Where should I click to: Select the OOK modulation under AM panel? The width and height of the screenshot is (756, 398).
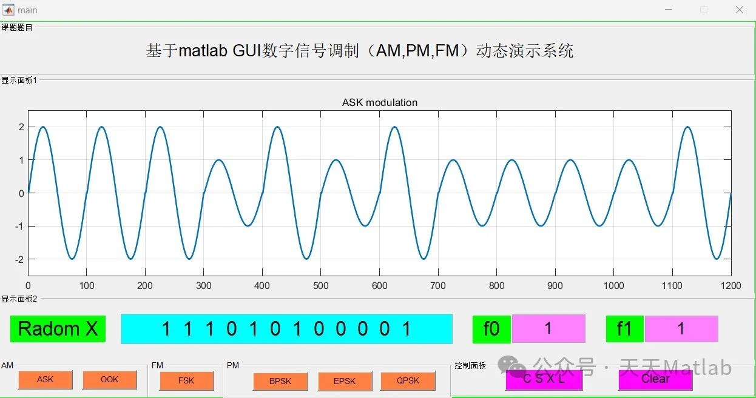click(x=109, y=379)
